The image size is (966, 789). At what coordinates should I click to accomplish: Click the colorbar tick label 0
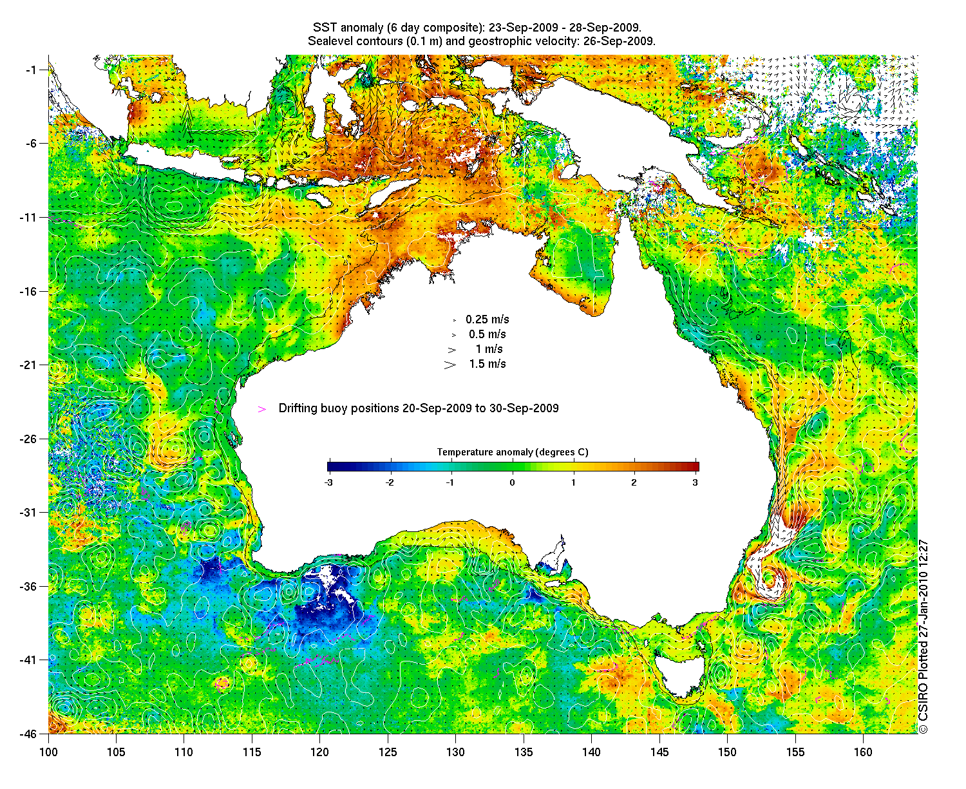(513, 482)
